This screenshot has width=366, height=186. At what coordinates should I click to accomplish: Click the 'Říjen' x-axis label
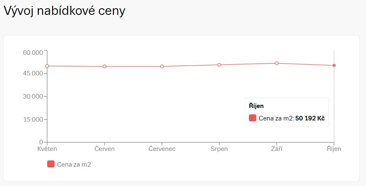point(334,149)
